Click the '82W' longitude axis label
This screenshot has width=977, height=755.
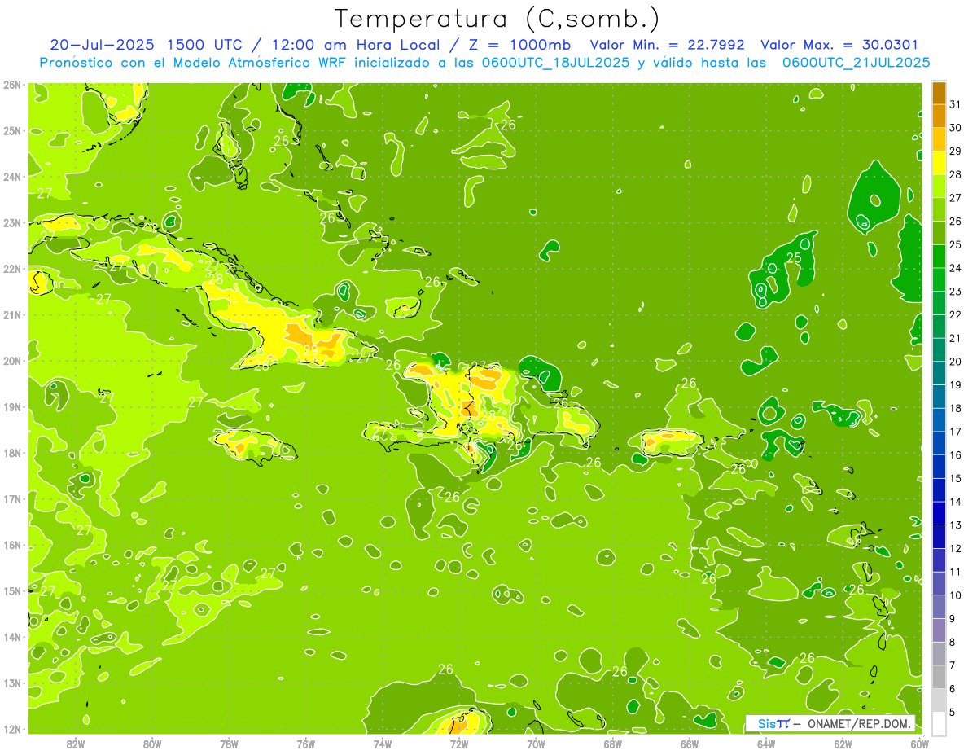point(76,744)
